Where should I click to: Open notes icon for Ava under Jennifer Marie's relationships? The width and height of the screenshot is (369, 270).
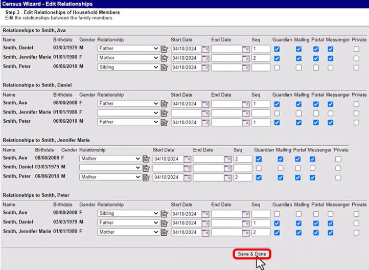click(x=146, y=159)
